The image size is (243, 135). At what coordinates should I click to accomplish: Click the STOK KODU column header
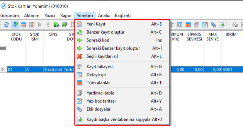(16, 37)
